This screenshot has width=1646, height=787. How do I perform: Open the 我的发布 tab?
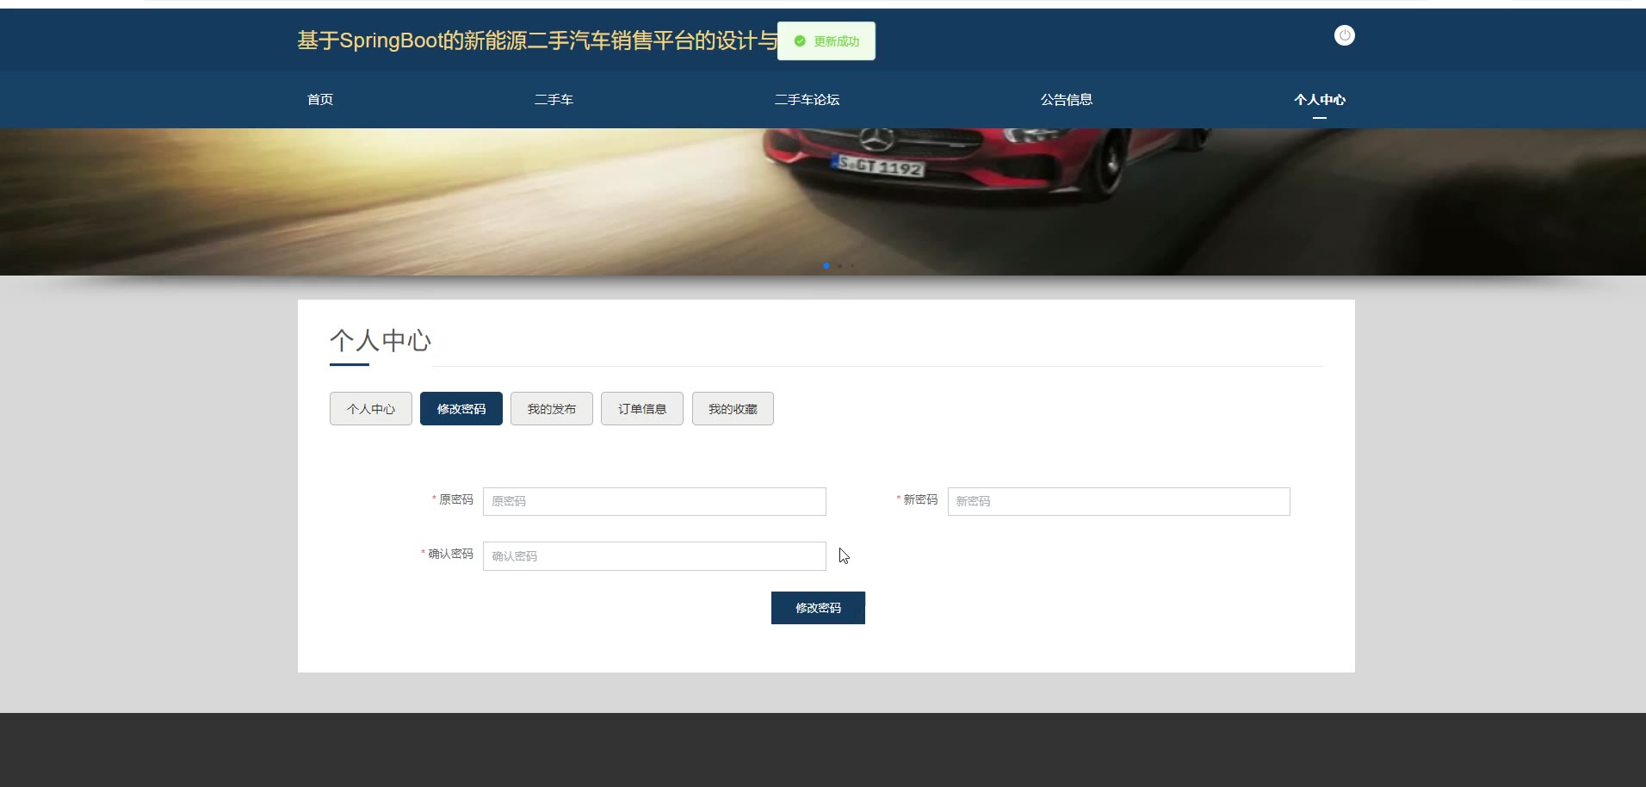pos(552,409)
